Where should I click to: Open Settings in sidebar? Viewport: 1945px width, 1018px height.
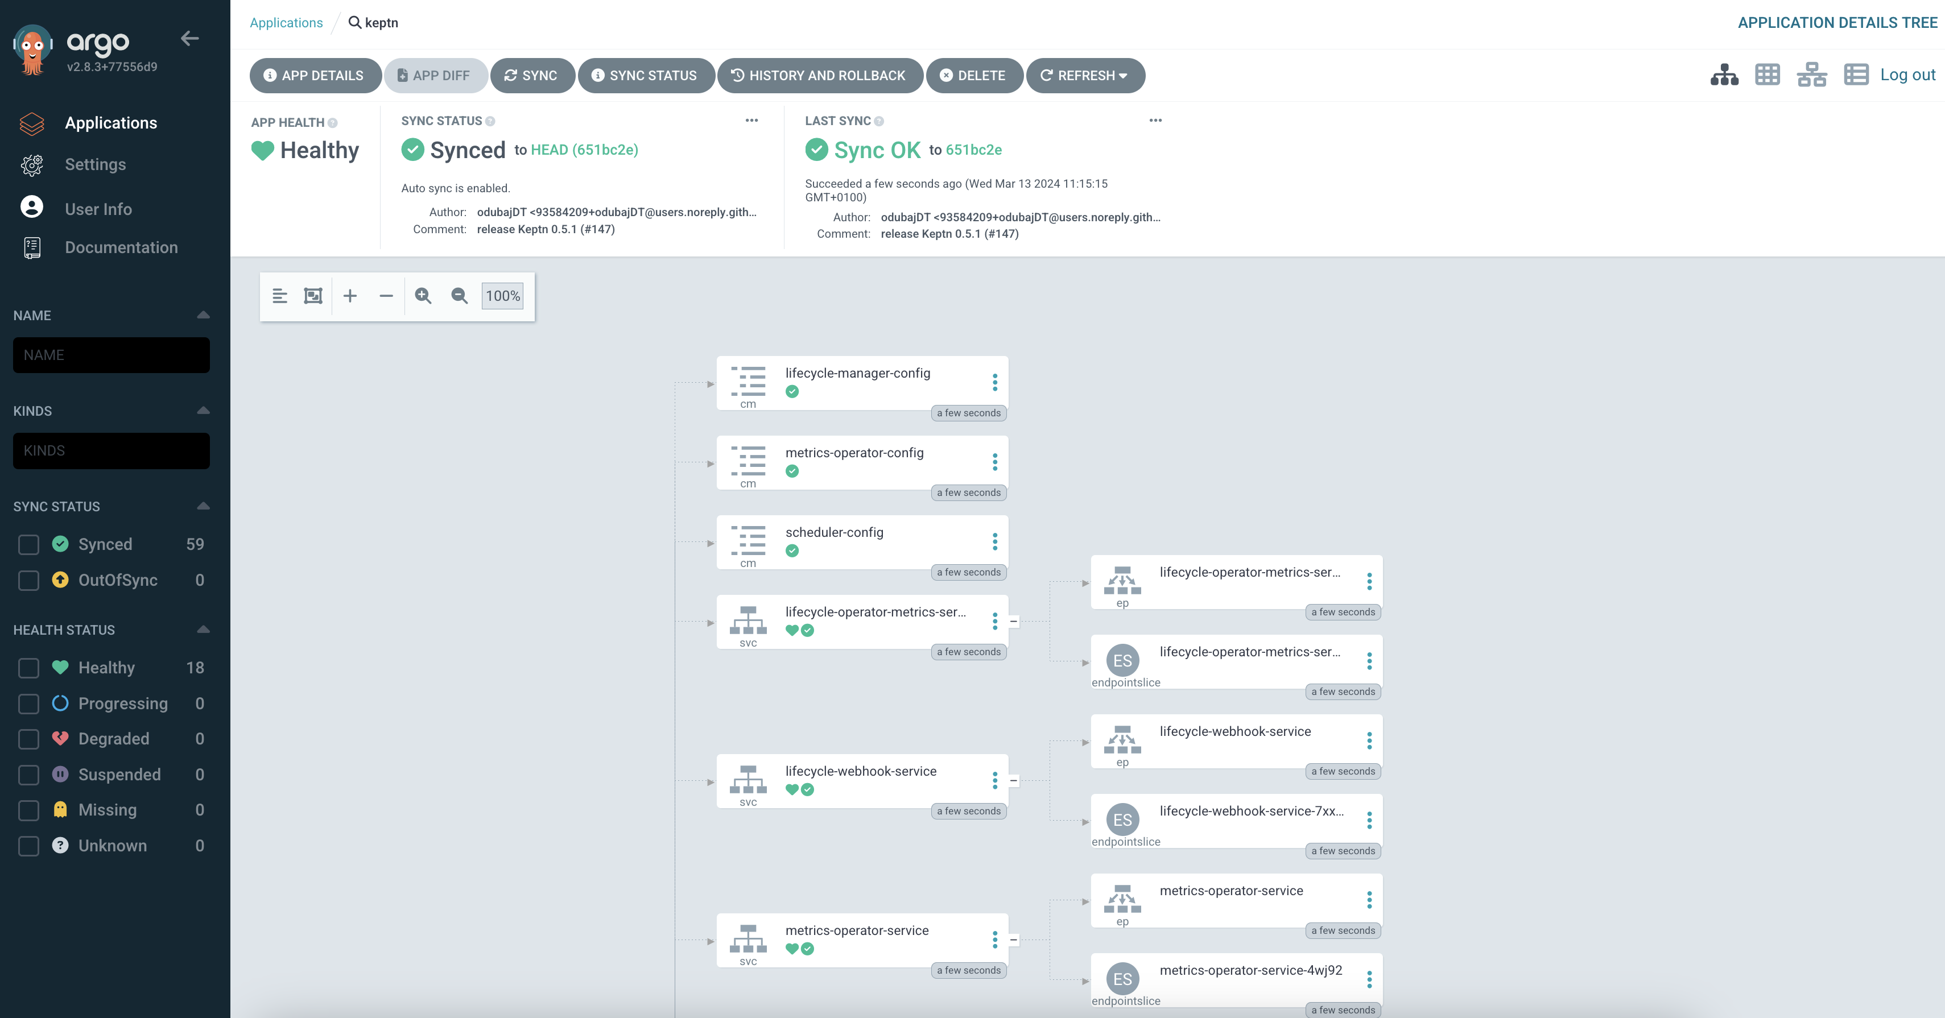point(95,164)
